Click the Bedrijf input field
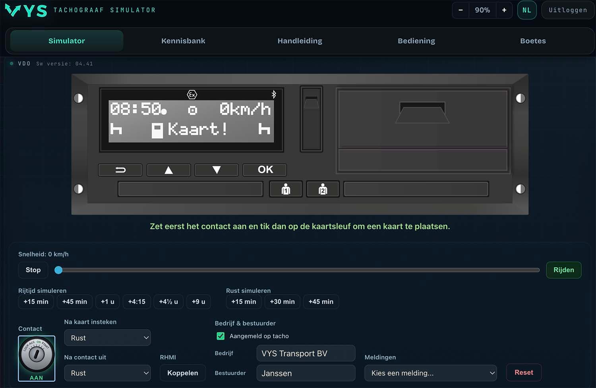Viewport: 596px width, 388px height. click(x=306, y=353)
